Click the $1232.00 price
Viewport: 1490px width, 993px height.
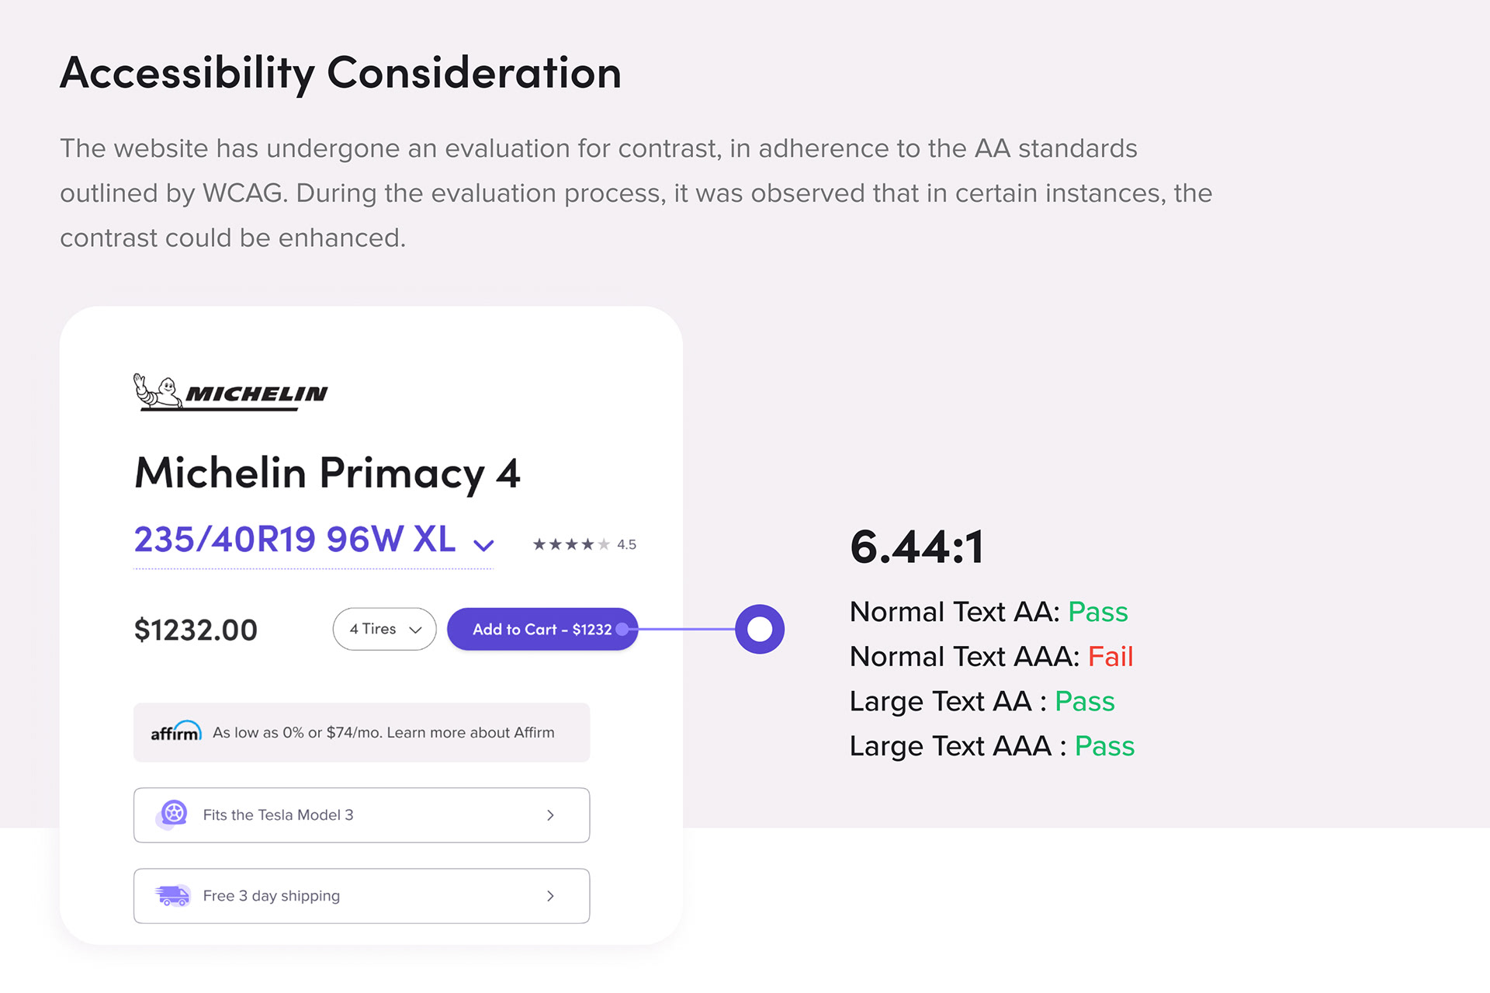(196, 630)
